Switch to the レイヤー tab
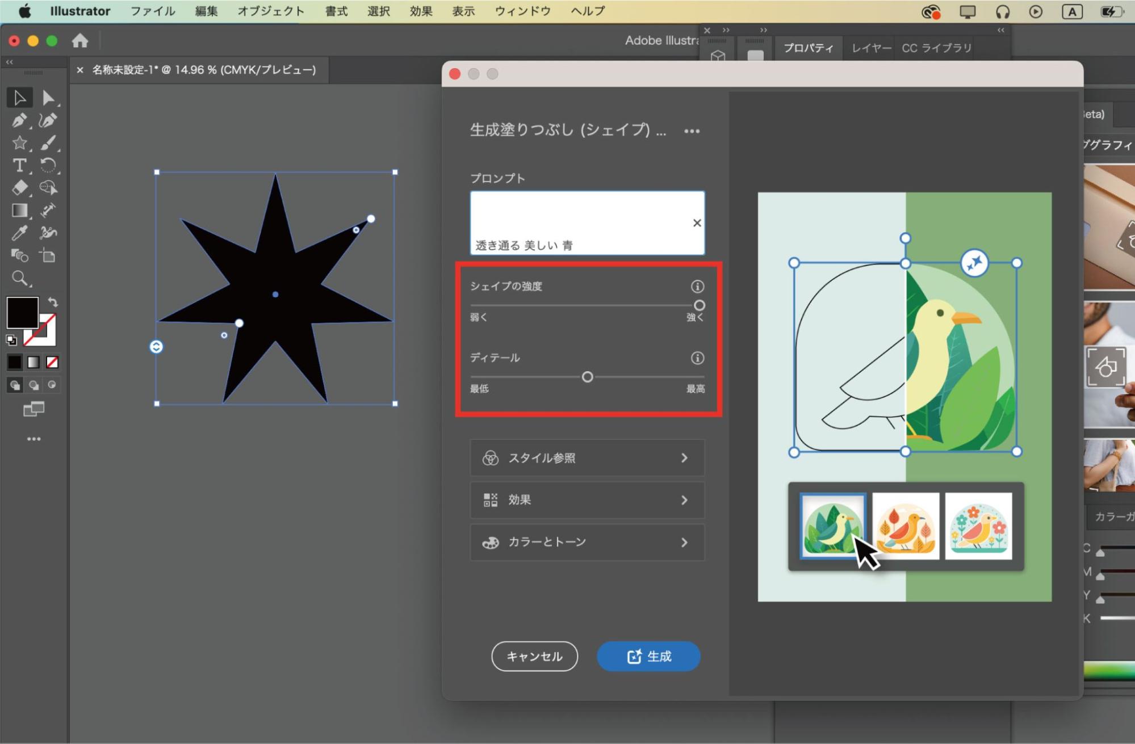The height and width of the screenshot is (744, 1135). point(871,48)
